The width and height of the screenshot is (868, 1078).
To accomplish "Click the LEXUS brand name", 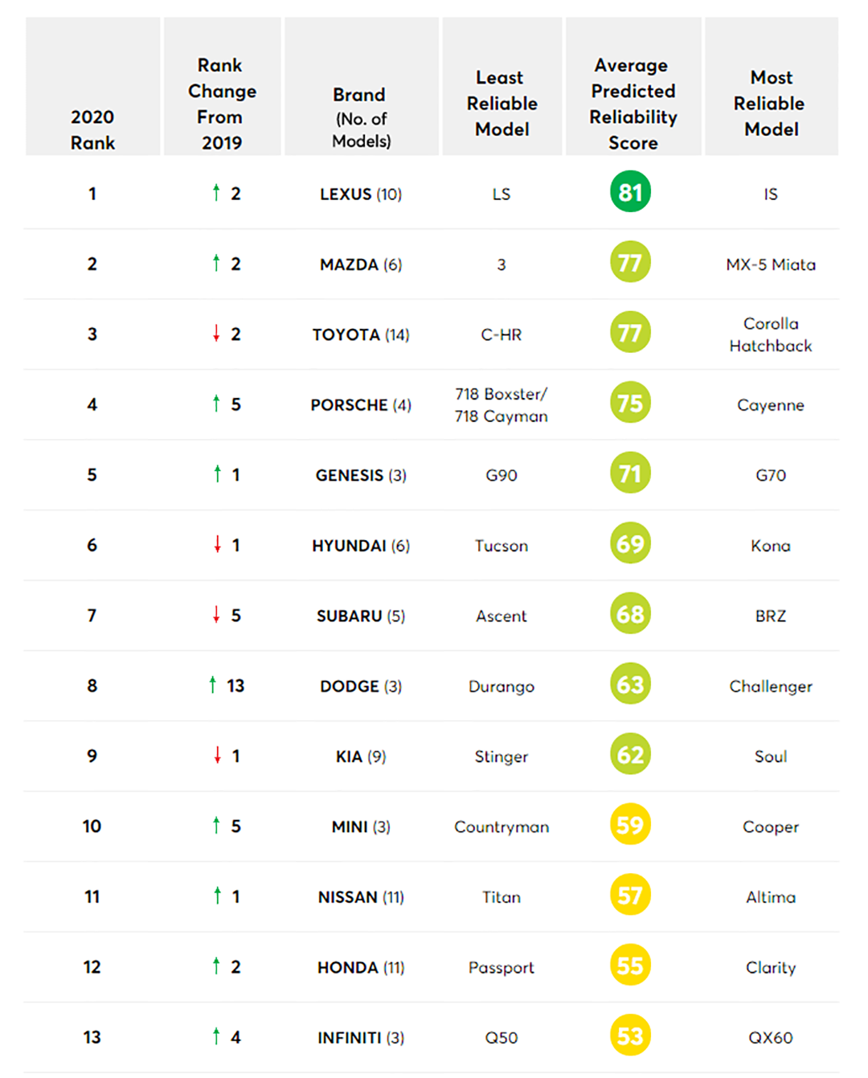I will (x=346, y=195).
